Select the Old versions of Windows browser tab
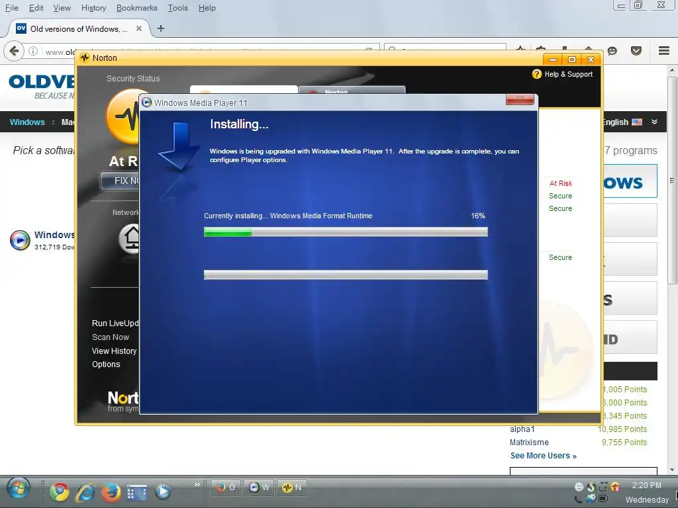678x508 pixels. (78, 28)
